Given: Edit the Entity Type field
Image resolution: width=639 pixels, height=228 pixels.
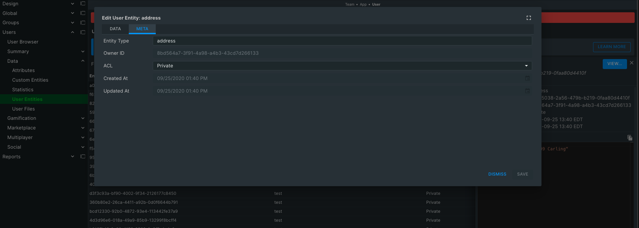Looking at the screenshot, I should [x=342, y=41].
